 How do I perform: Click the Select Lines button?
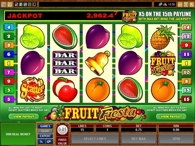pos(95,139)
